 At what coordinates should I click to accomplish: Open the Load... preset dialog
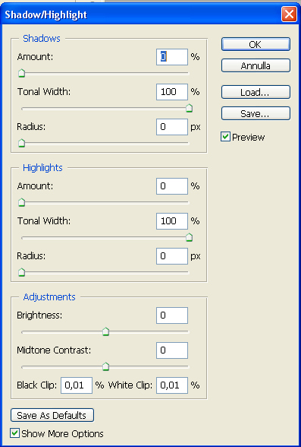[x=256, y=92]
